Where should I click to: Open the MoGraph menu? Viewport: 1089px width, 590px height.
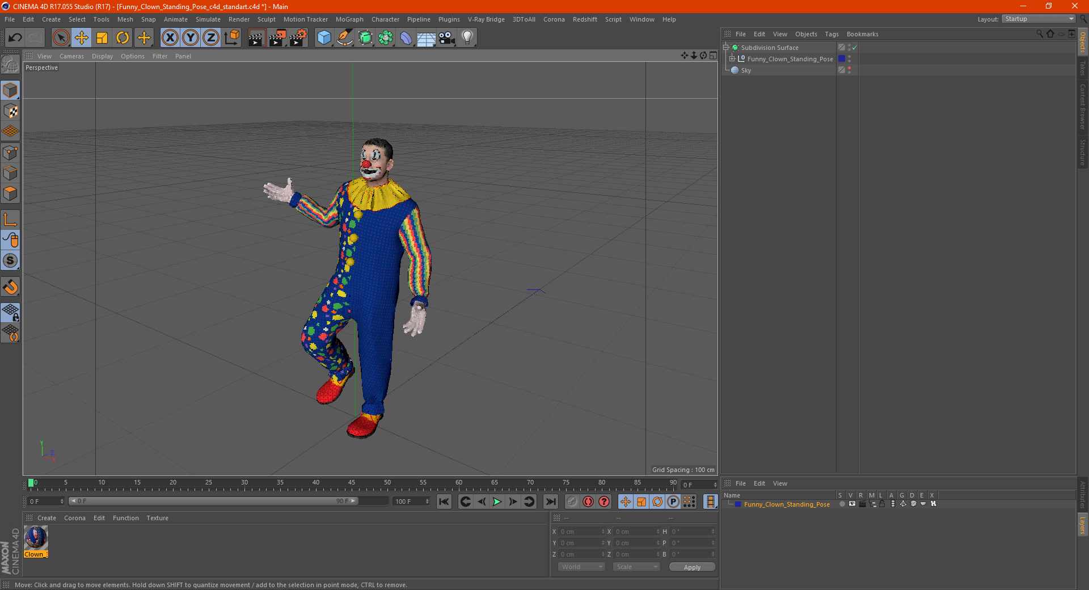pyautogui.click(x=349, y=19)
